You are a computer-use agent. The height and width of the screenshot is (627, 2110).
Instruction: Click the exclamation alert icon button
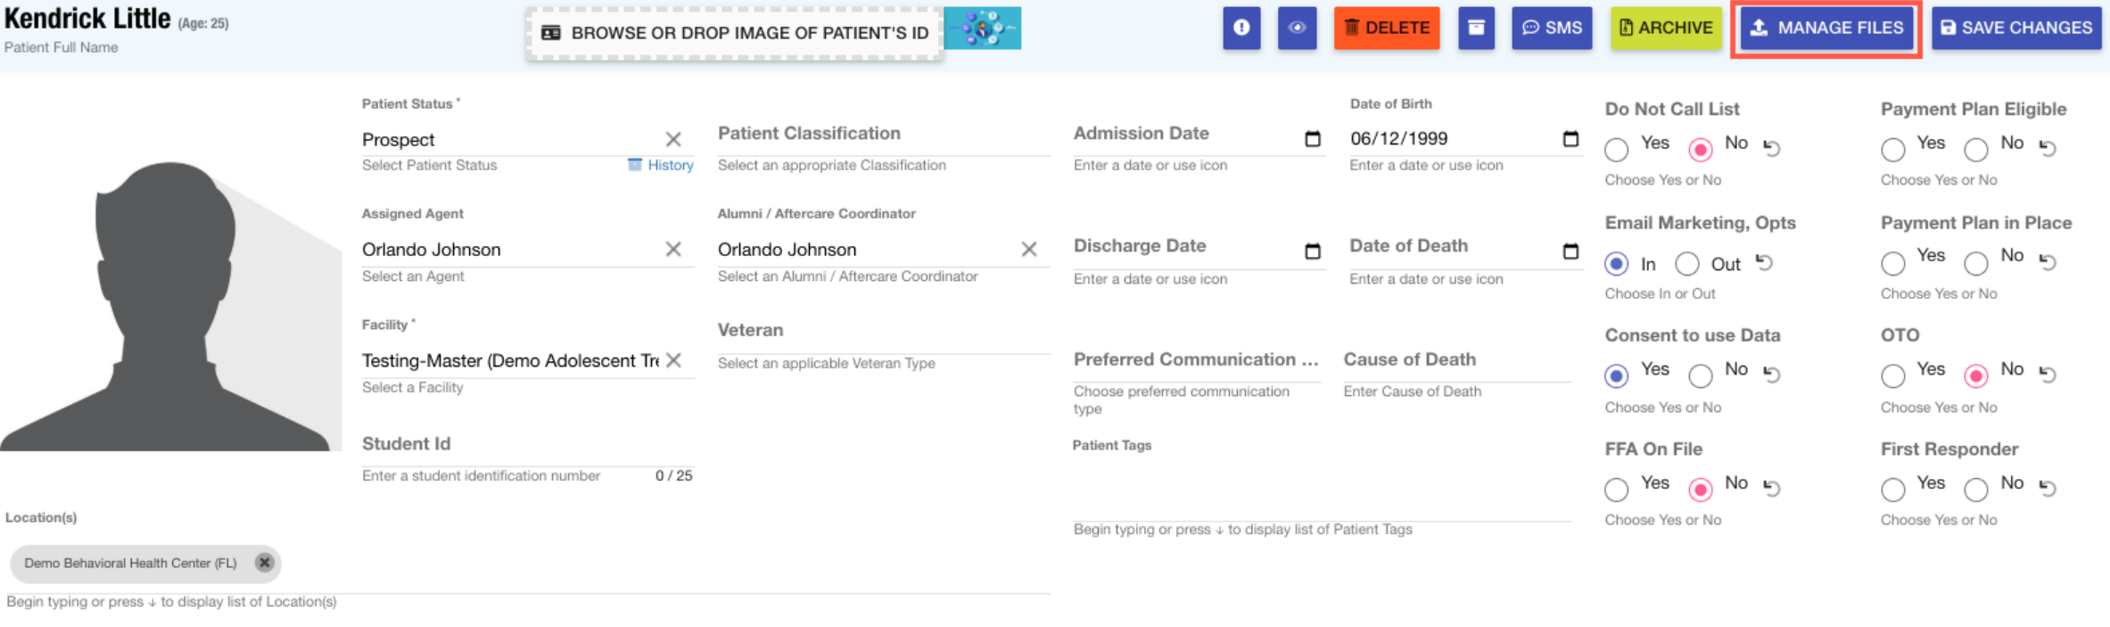[1240, 28]
